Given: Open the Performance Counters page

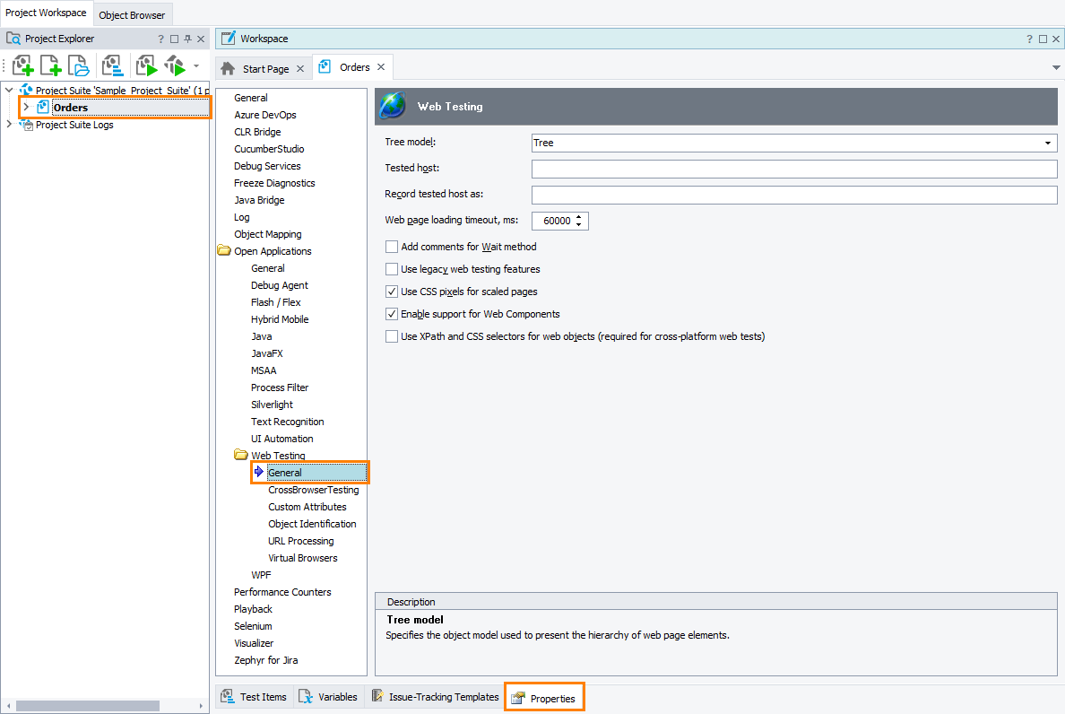Looking at the screenshot, I should (x=282, y=592).
